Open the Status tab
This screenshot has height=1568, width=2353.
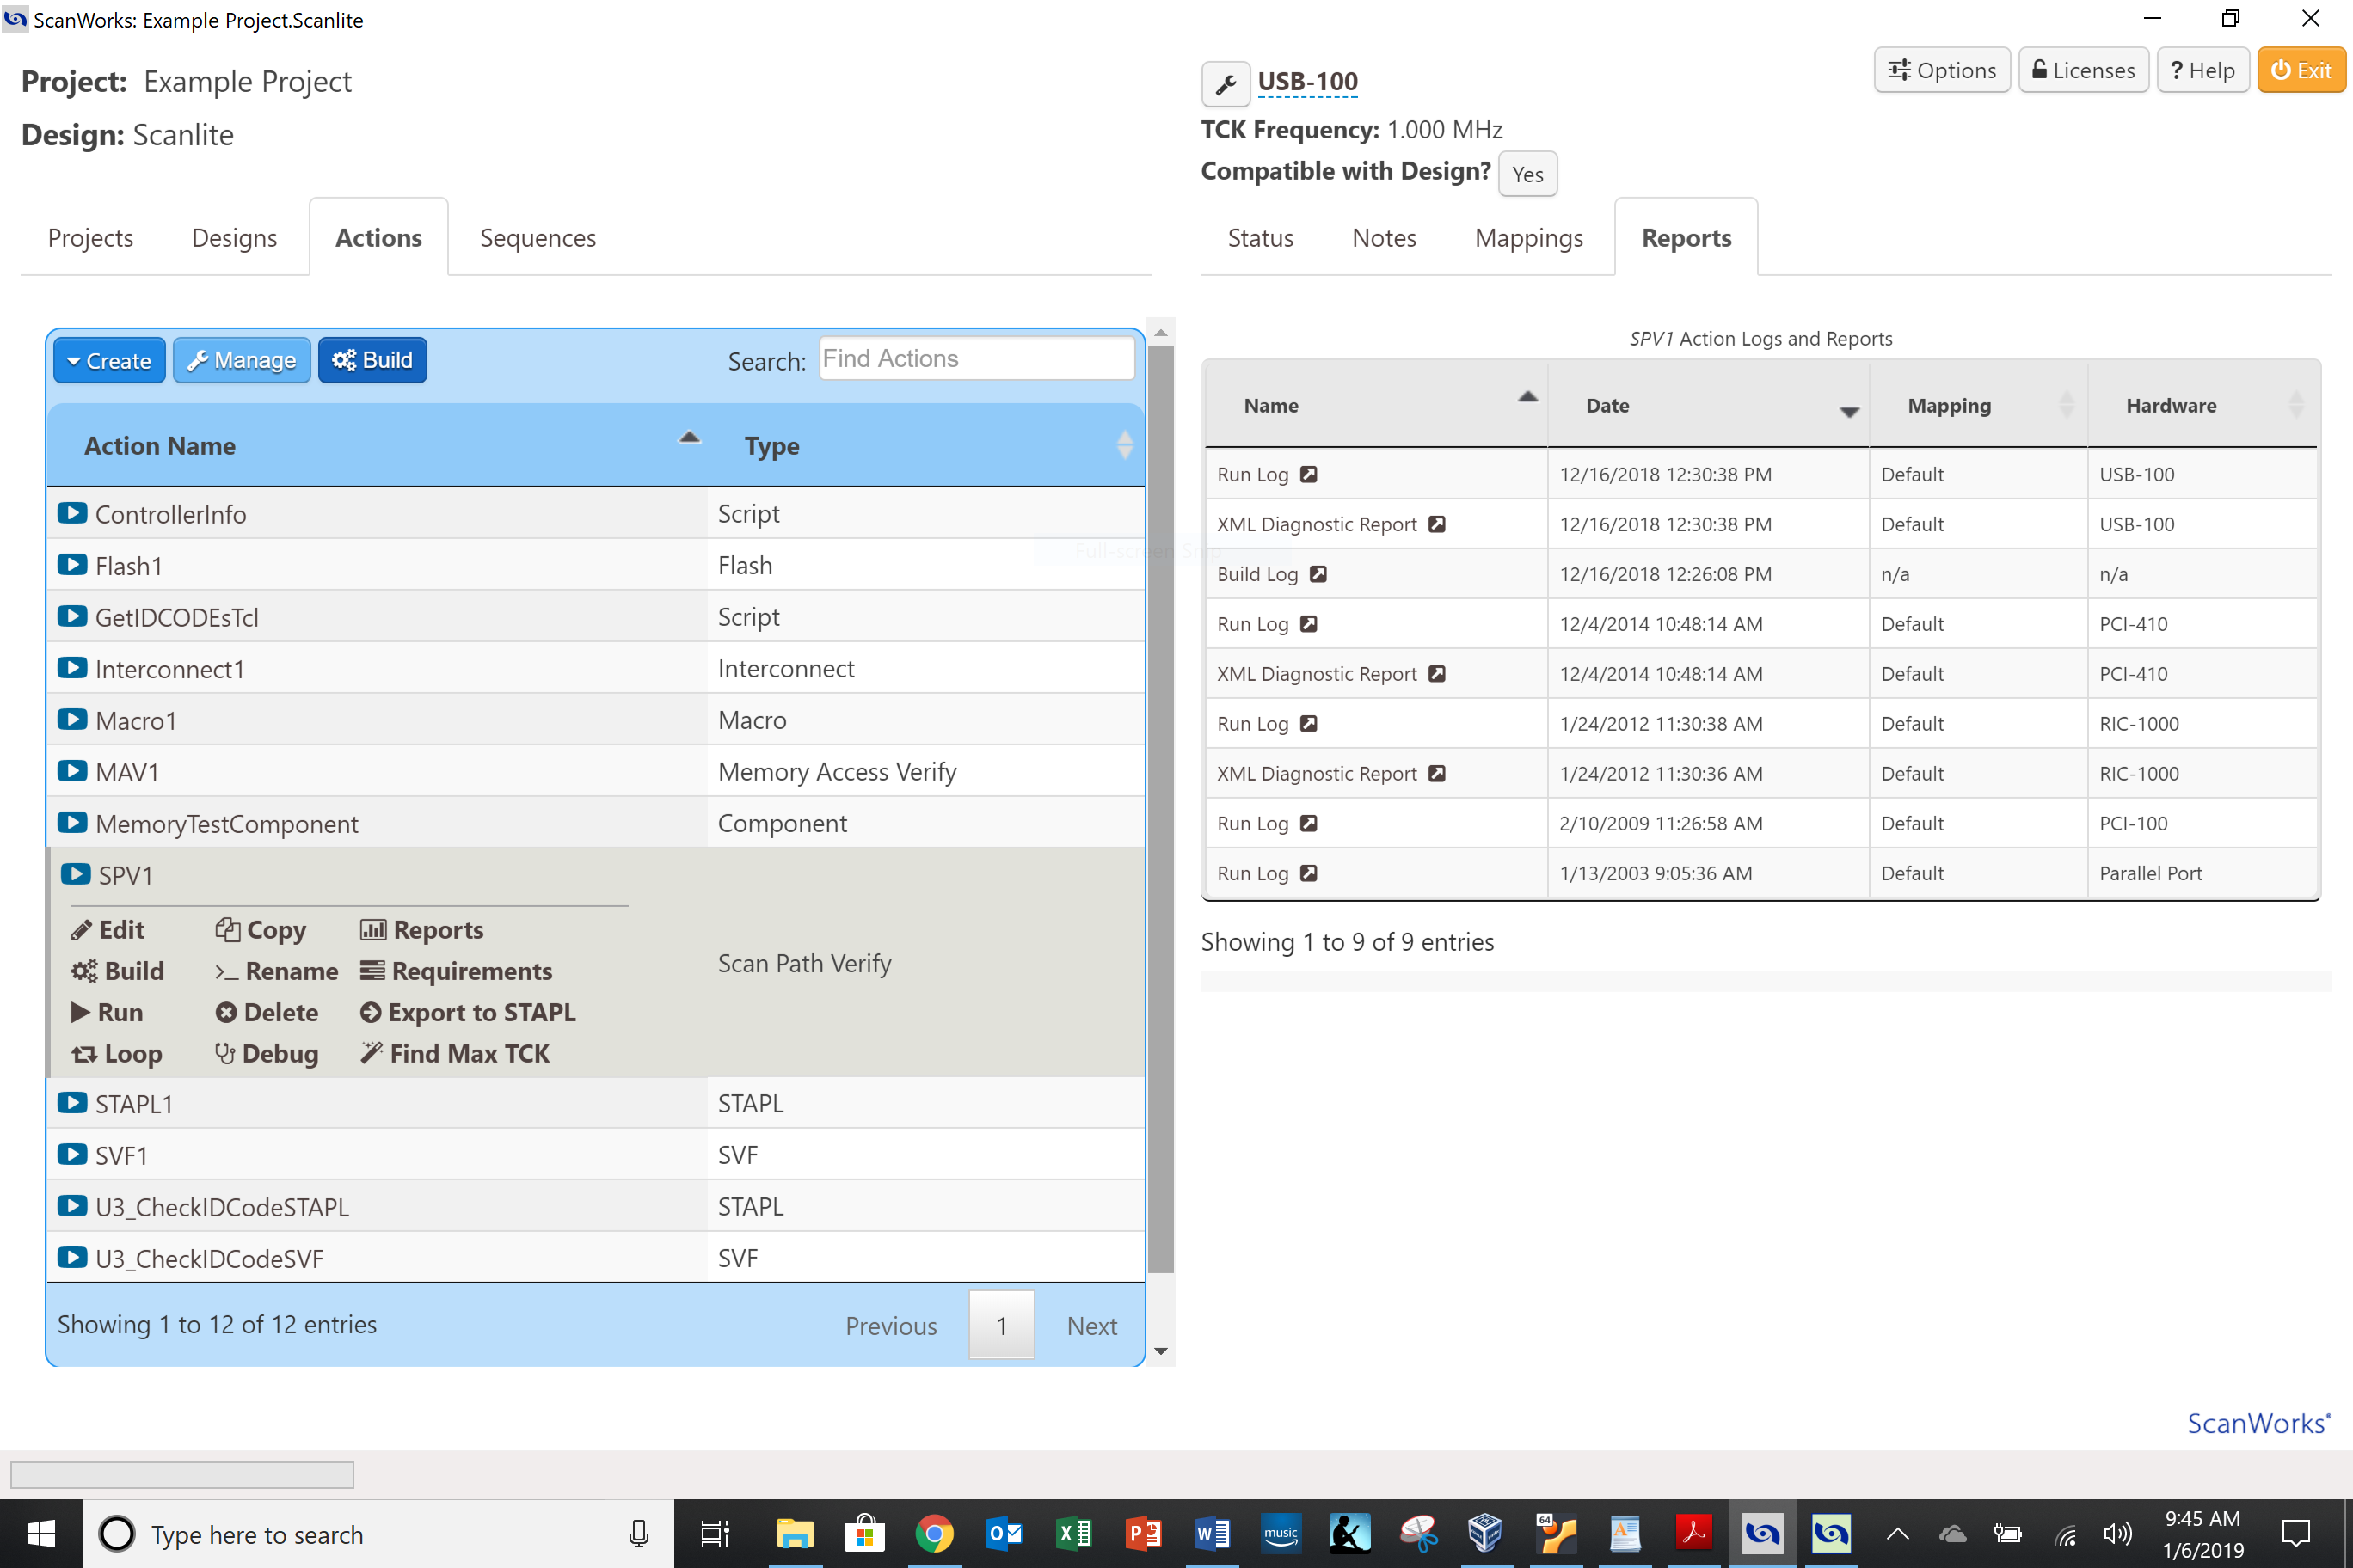[1261, 238]
